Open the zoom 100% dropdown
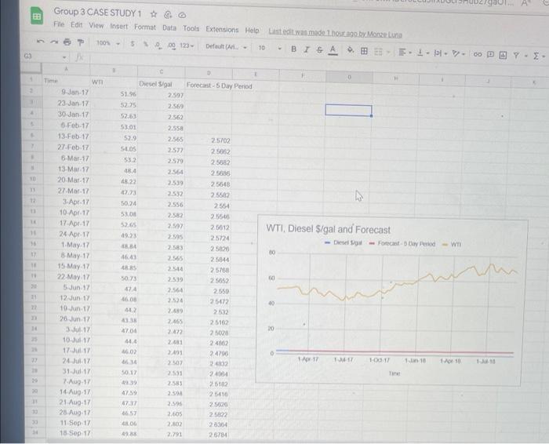The image size is (549, 444). click(108, 43)
